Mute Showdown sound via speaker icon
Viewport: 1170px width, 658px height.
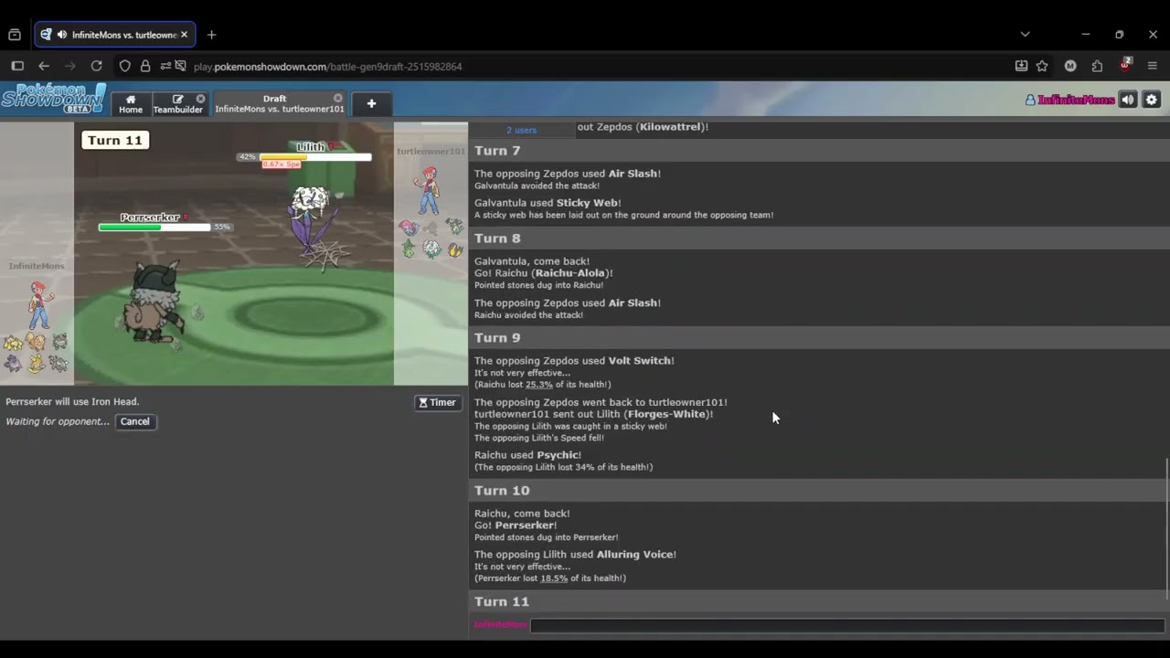point(1129,100)
